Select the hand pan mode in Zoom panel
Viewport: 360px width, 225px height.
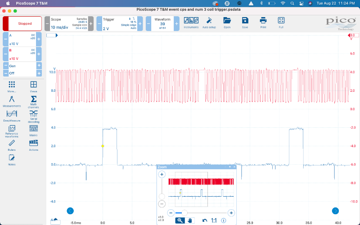190,220
